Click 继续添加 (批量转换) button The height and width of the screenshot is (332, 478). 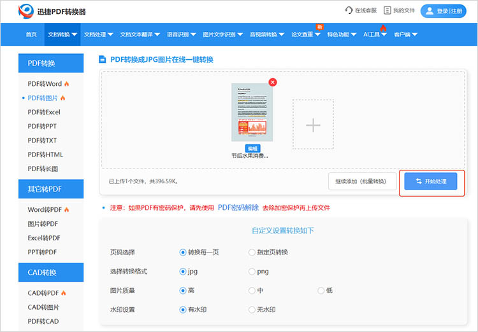[361, 181]
